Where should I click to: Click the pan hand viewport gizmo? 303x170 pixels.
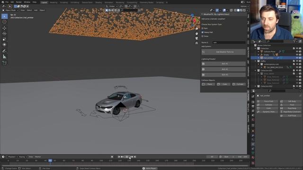coord(196,34)
